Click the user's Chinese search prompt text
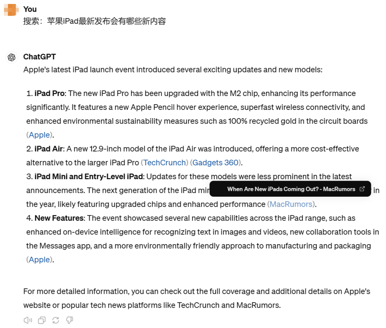This screenshot has height=328, width=386. coord(94,21)
